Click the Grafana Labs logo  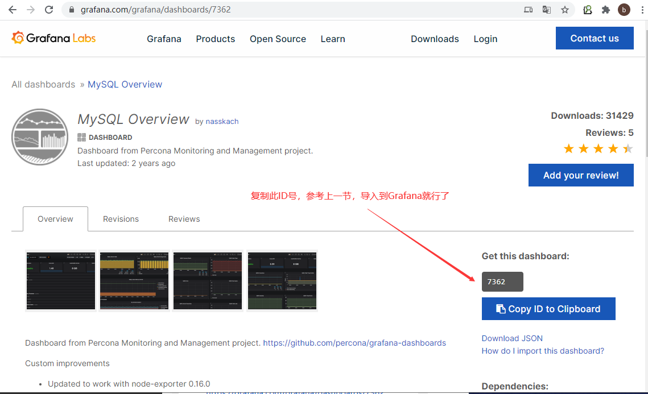coord(53,38)
